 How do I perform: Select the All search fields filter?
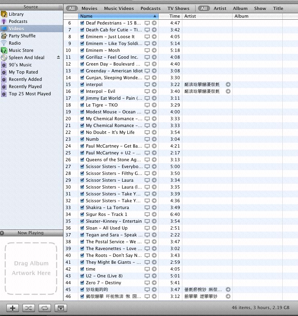pyautogui.click(x=204, y=8)
